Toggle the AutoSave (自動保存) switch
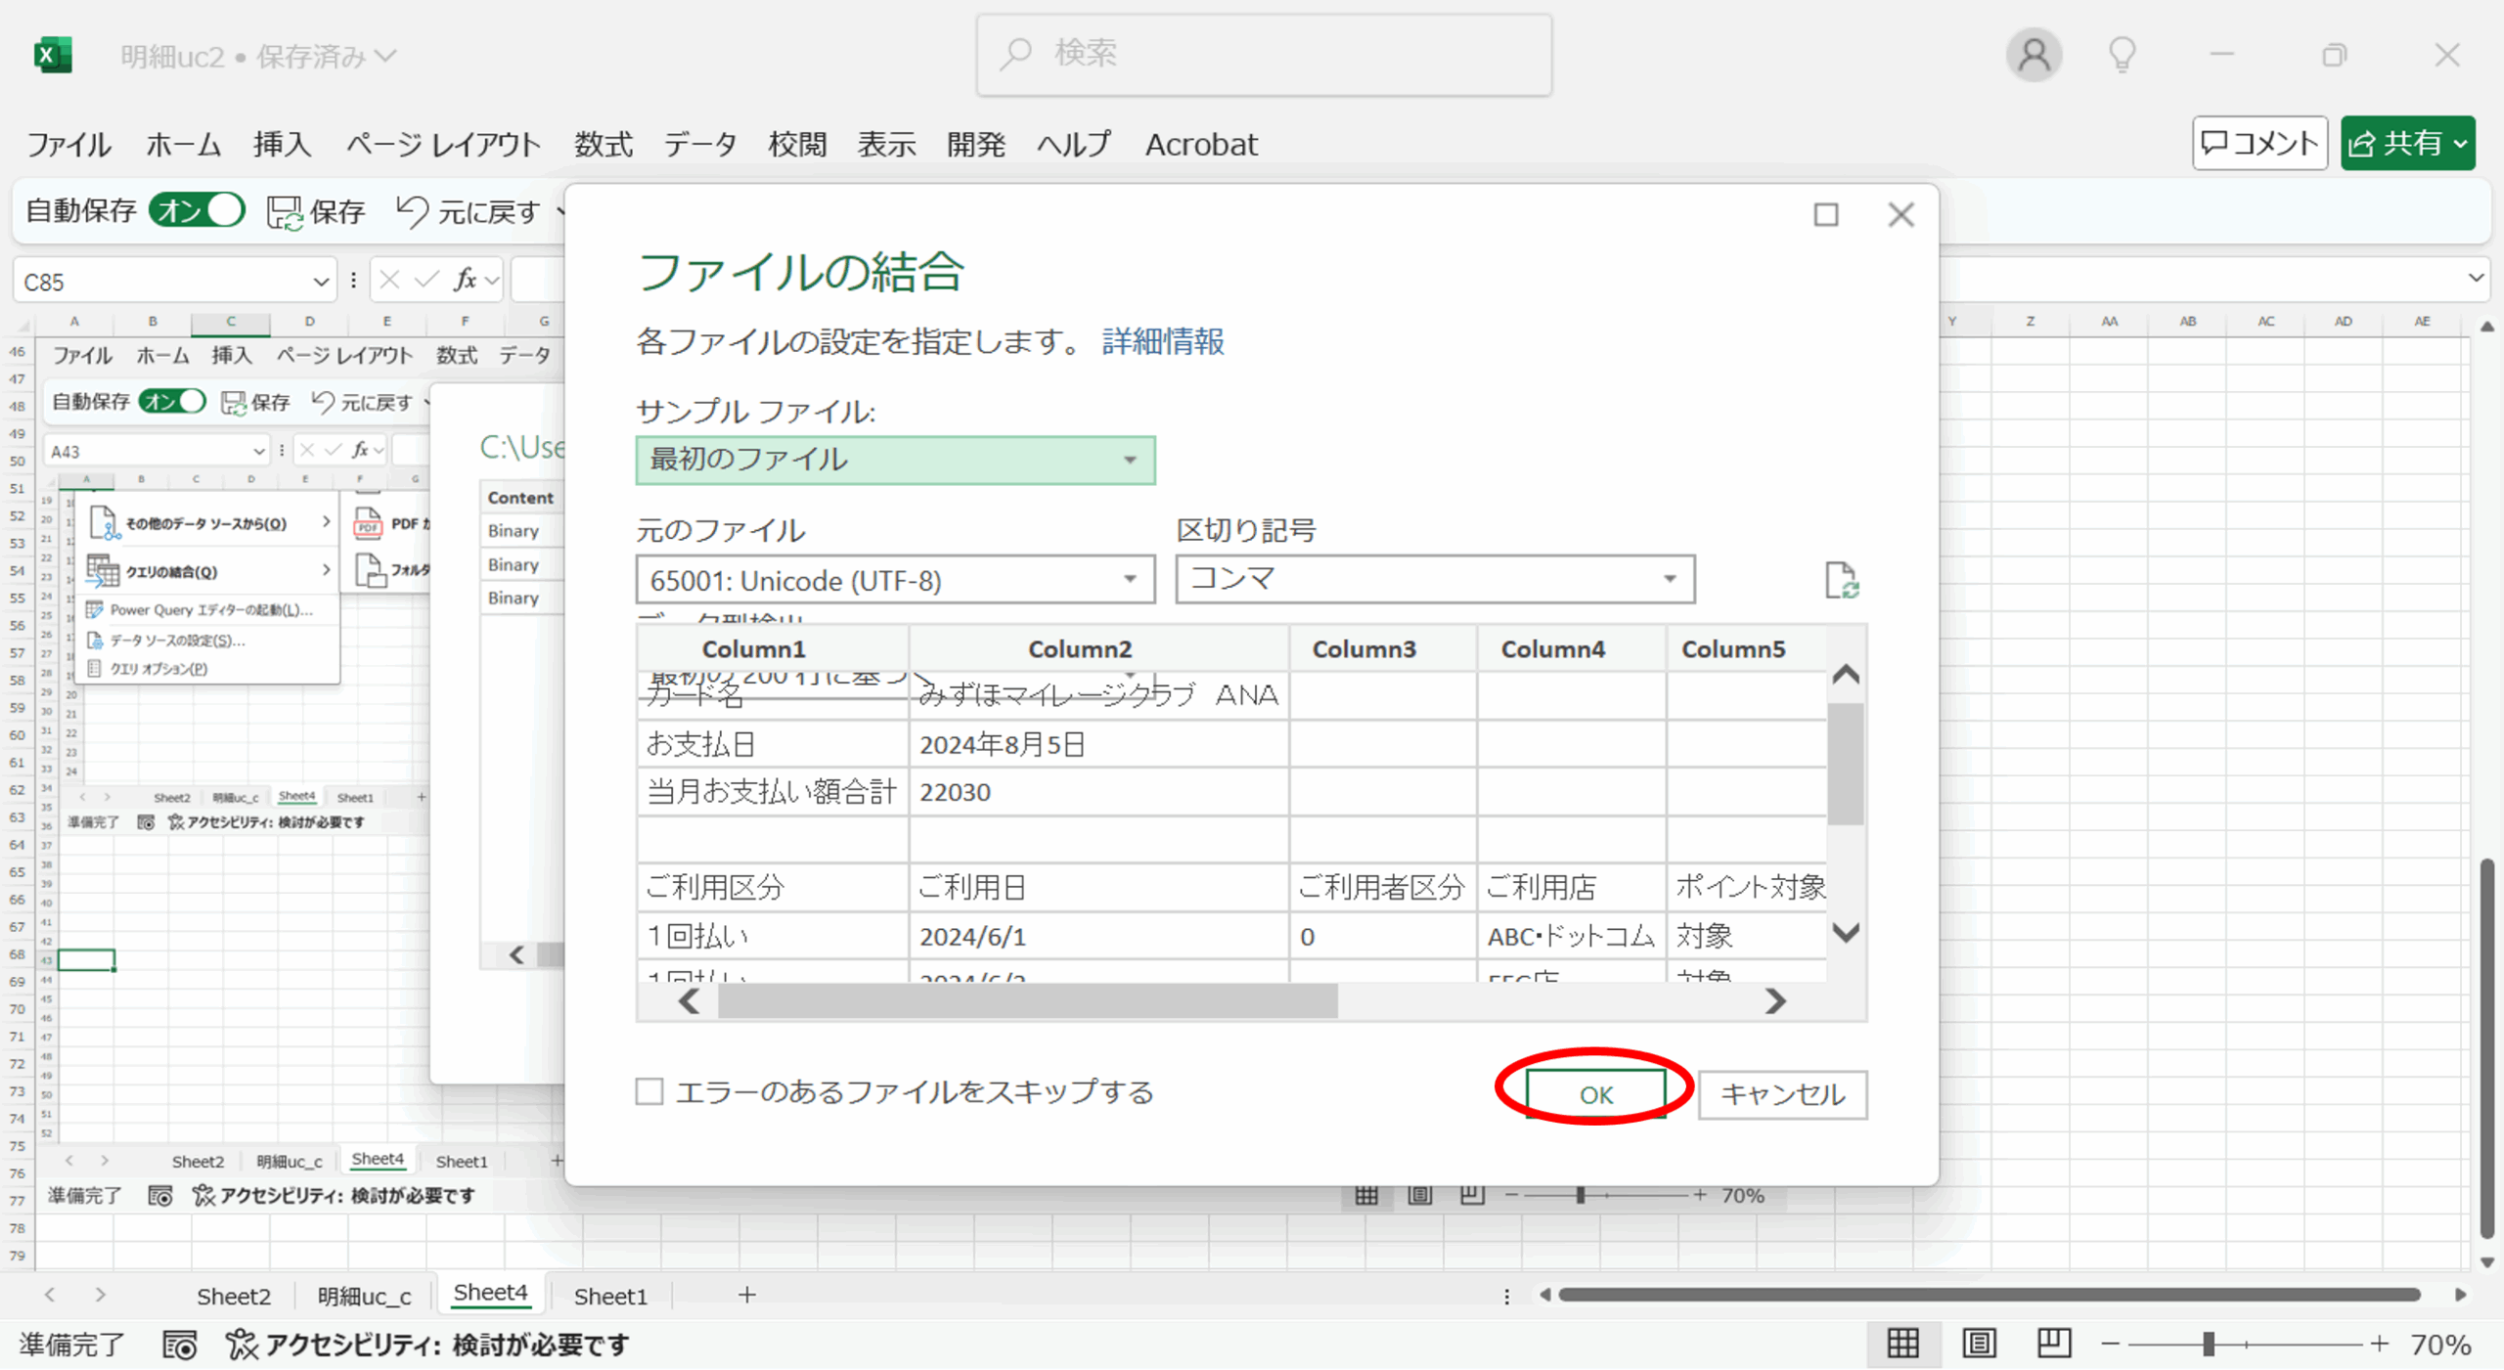 tap(196, 210)
